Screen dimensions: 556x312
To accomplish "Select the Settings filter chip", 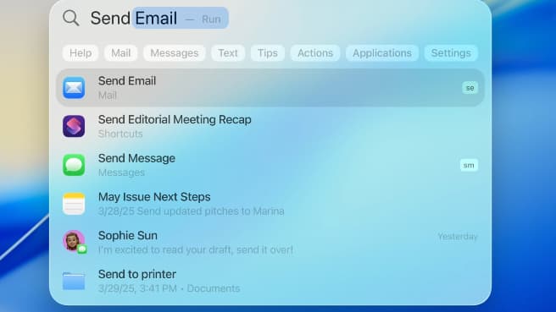I will tap(451, 53).
